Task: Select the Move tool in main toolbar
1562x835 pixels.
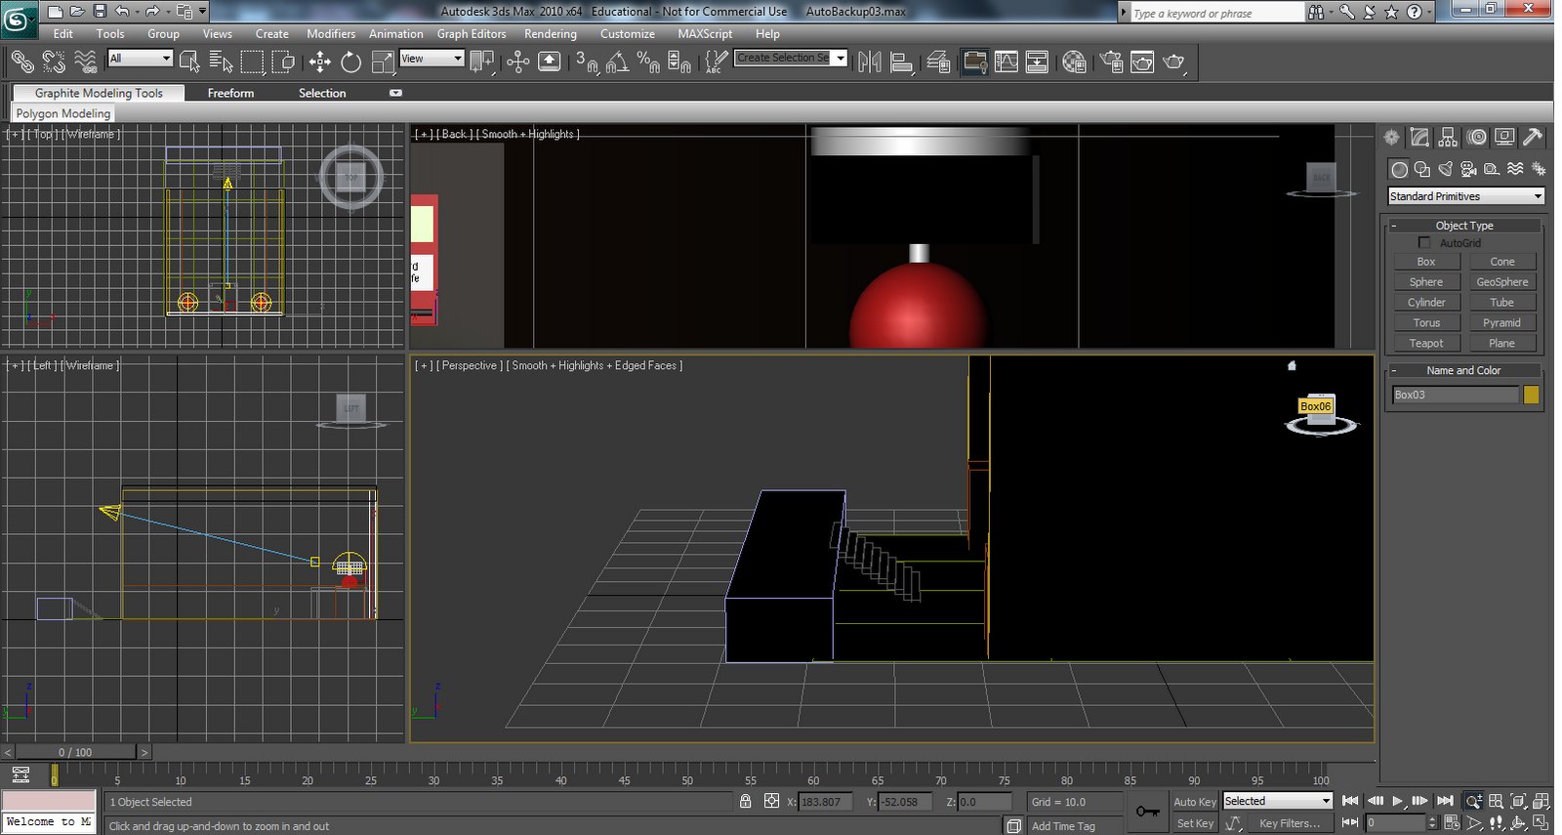Action: pyautogui.click(x=319, y=63)
